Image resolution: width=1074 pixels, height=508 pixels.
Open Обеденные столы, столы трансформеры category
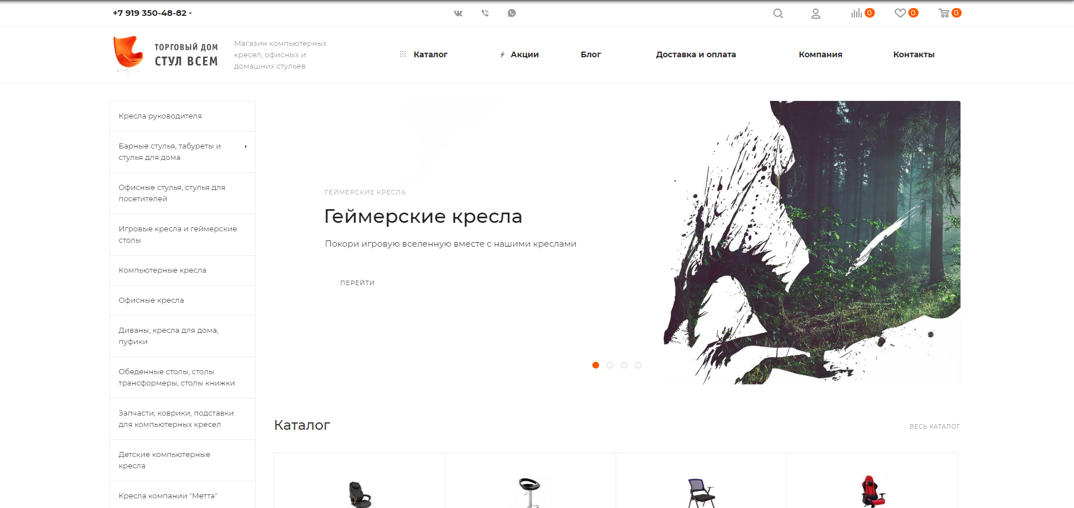click(183, 378)
